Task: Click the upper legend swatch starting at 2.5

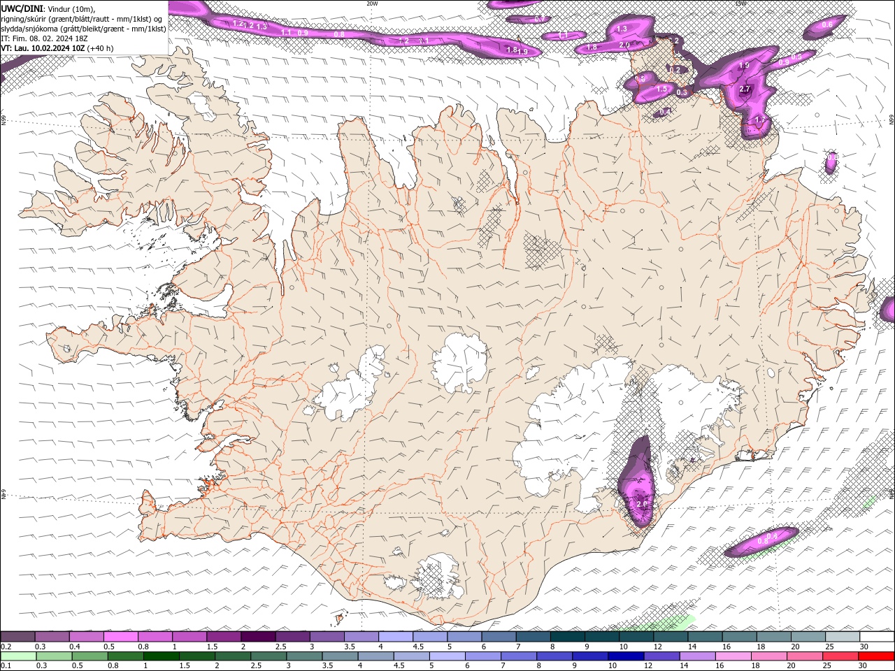Action: pyautogui.click(x=292, y=637)
